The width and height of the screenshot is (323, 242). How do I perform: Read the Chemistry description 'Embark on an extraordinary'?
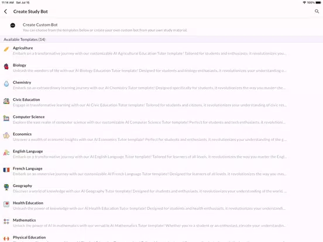pyautogui.click(x=150, y=88)
